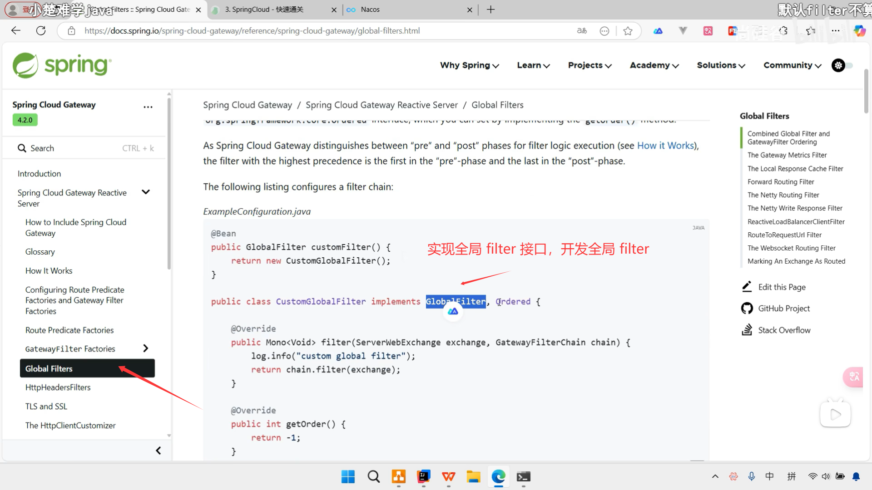Go to The Gateway Metrics Filter section
Screen dimensions: 872x490
[787, 155]
